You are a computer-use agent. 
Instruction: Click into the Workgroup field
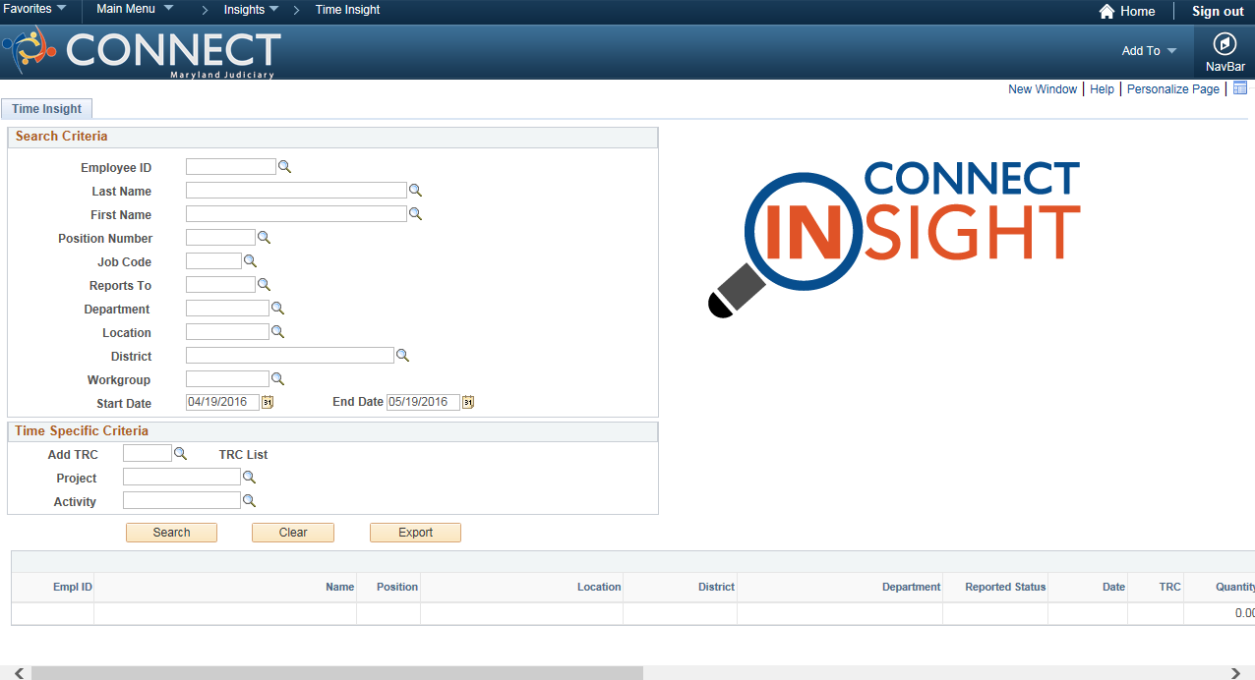(227, 379)
